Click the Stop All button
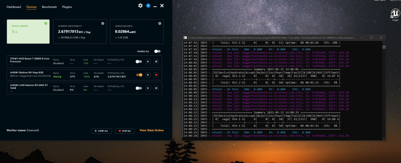Screen dimensions: 401x163 pyautogui.click(x=125, y=131)
